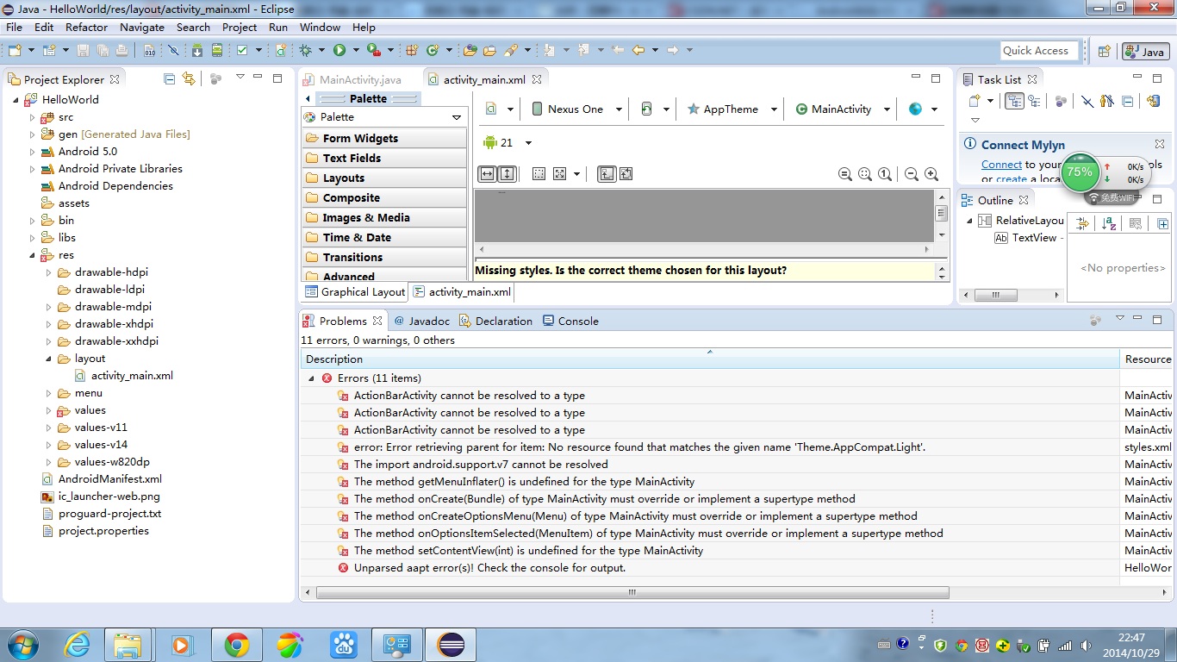Click the Problems view horizontal scrollbar

click(x=632, y=593)
